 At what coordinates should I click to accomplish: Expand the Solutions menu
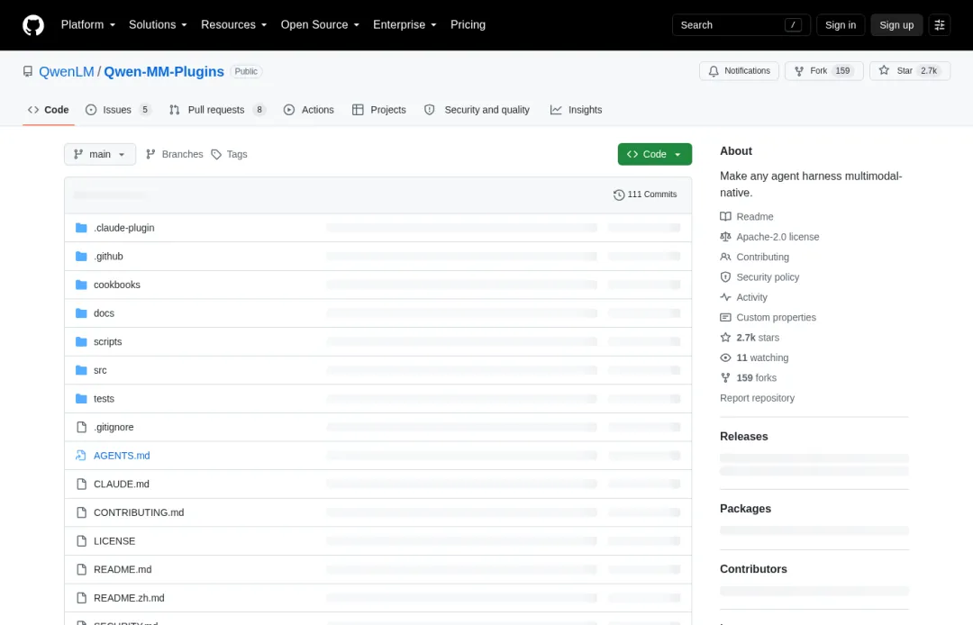click(158, 25)
